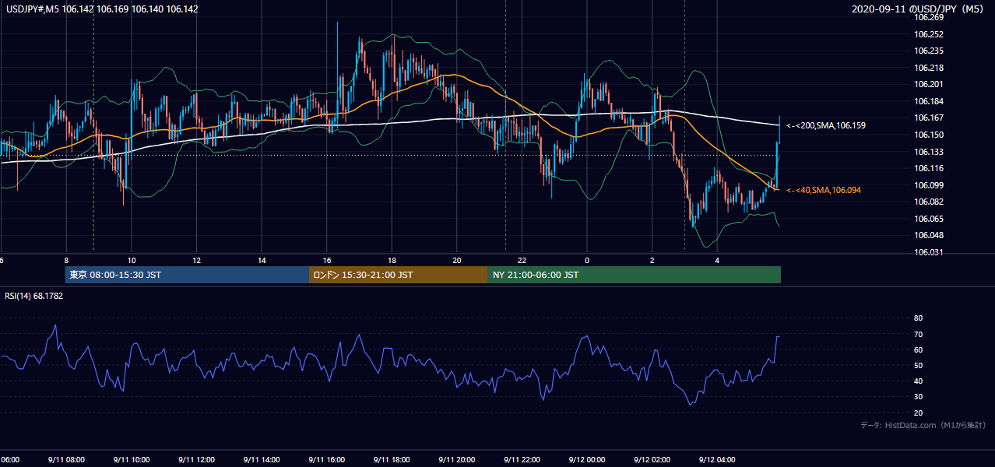Click hour label 2 under price chart
The width and height of the screenshot is (995, 467).
click(652, 260)
